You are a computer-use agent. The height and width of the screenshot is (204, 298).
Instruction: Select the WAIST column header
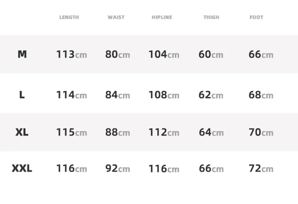(116, 17)
